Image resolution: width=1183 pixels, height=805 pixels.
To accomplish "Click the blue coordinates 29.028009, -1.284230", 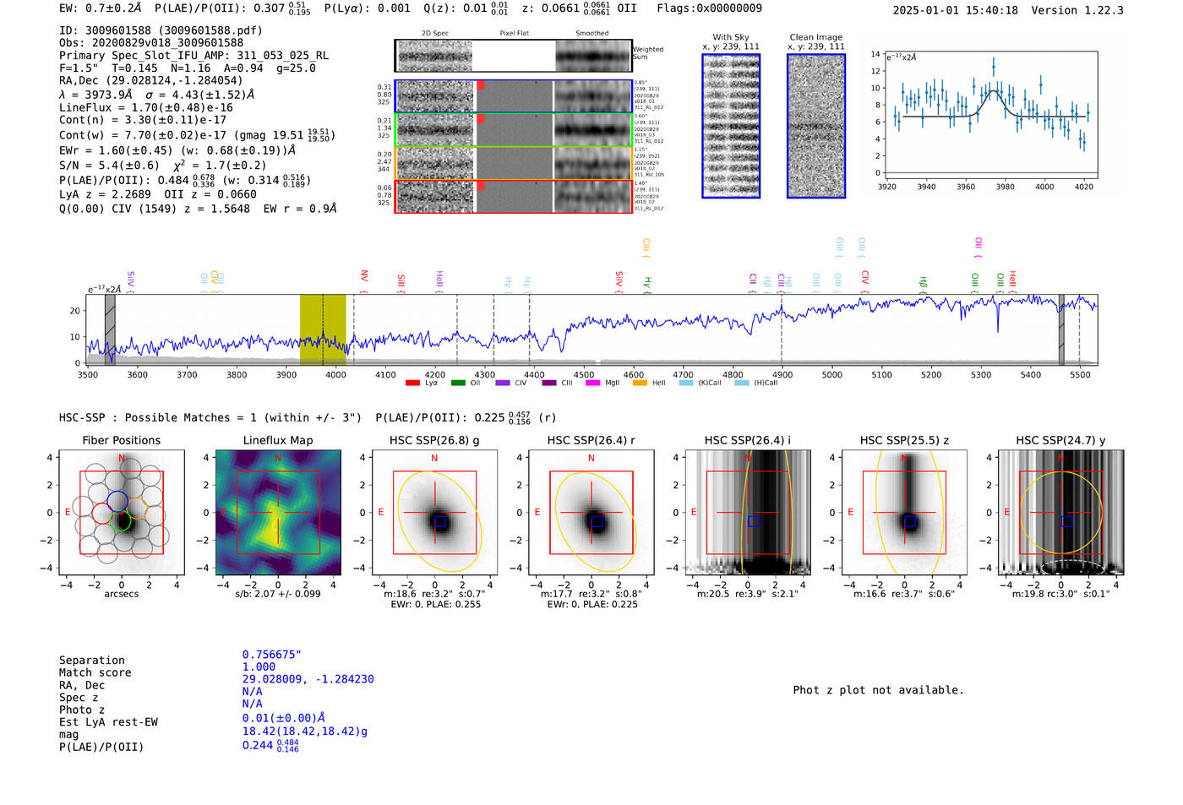I will (308, 679).
